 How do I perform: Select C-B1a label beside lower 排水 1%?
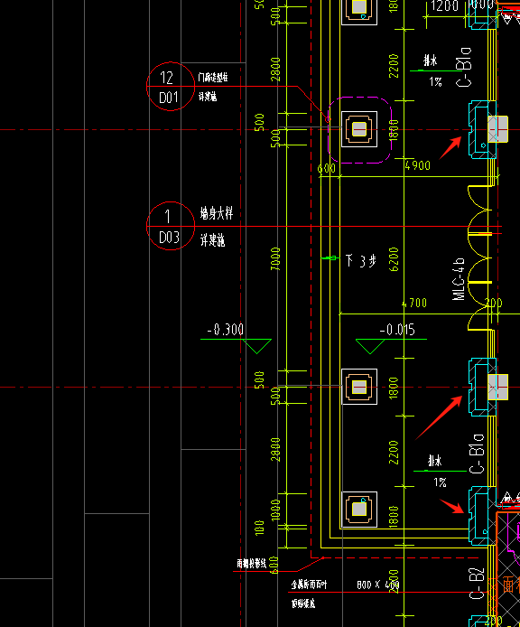coord(477,454)
